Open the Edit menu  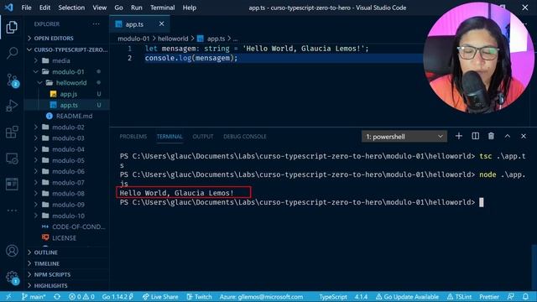tap(44, 8)
